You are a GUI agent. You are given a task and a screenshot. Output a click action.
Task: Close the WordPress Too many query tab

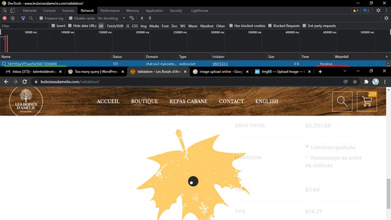[x=123, y=71]
